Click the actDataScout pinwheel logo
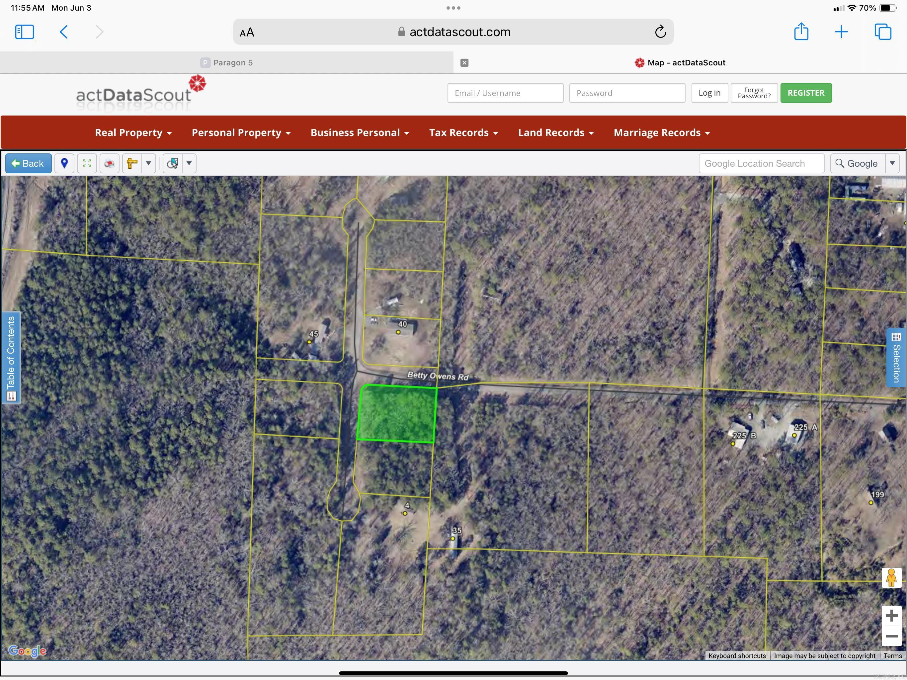907x680 pixels. click(198, 84)
